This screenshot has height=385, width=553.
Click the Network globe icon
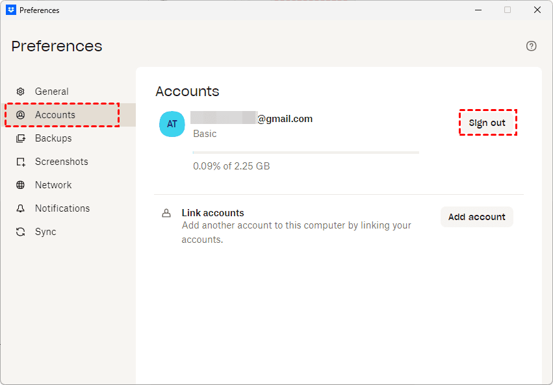21,185
